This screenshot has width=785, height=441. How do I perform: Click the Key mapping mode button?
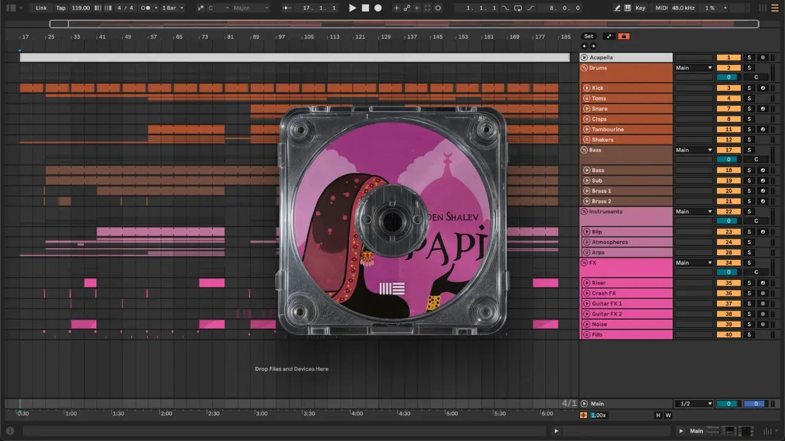[x=640, y=8]
